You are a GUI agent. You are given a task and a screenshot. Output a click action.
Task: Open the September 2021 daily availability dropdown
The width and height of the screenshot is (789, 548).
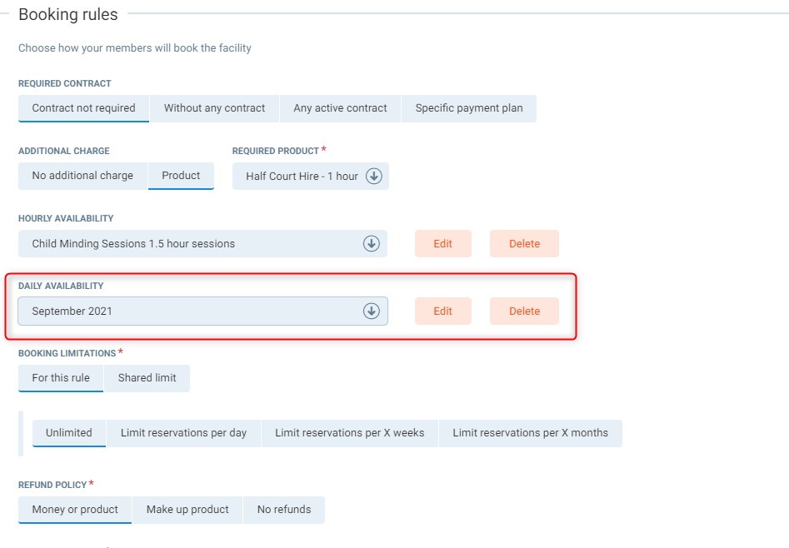tap(192, 311)
